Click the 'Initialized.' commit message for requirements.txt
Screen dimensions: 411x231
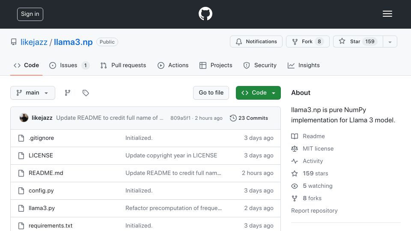[x=139, y=225]
